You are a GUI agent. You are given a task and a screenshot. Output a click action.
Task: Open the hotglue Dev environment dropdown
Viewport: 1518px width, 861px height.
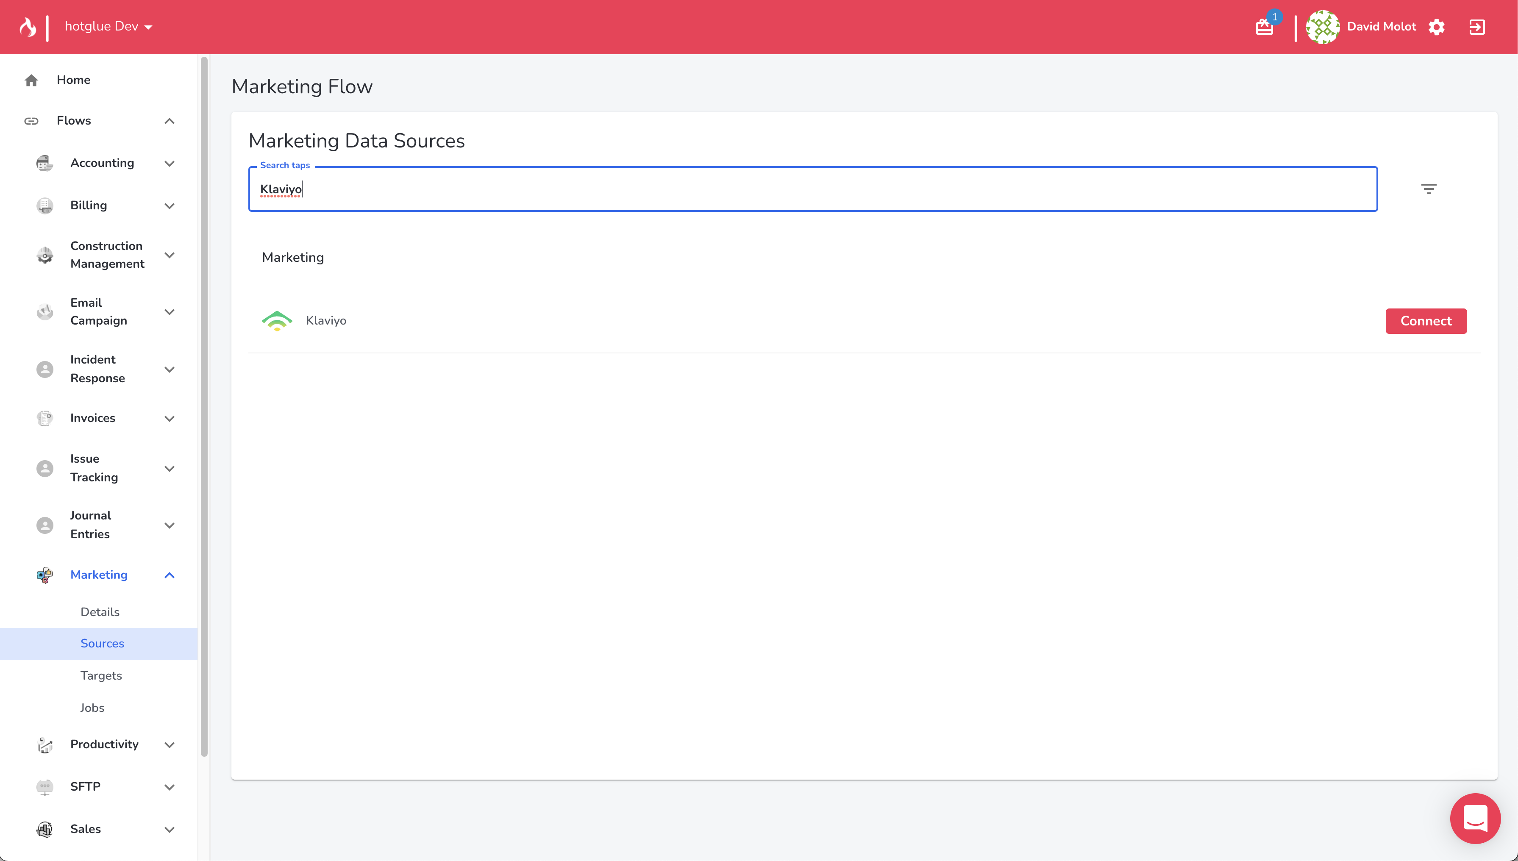tap(108, 27)
